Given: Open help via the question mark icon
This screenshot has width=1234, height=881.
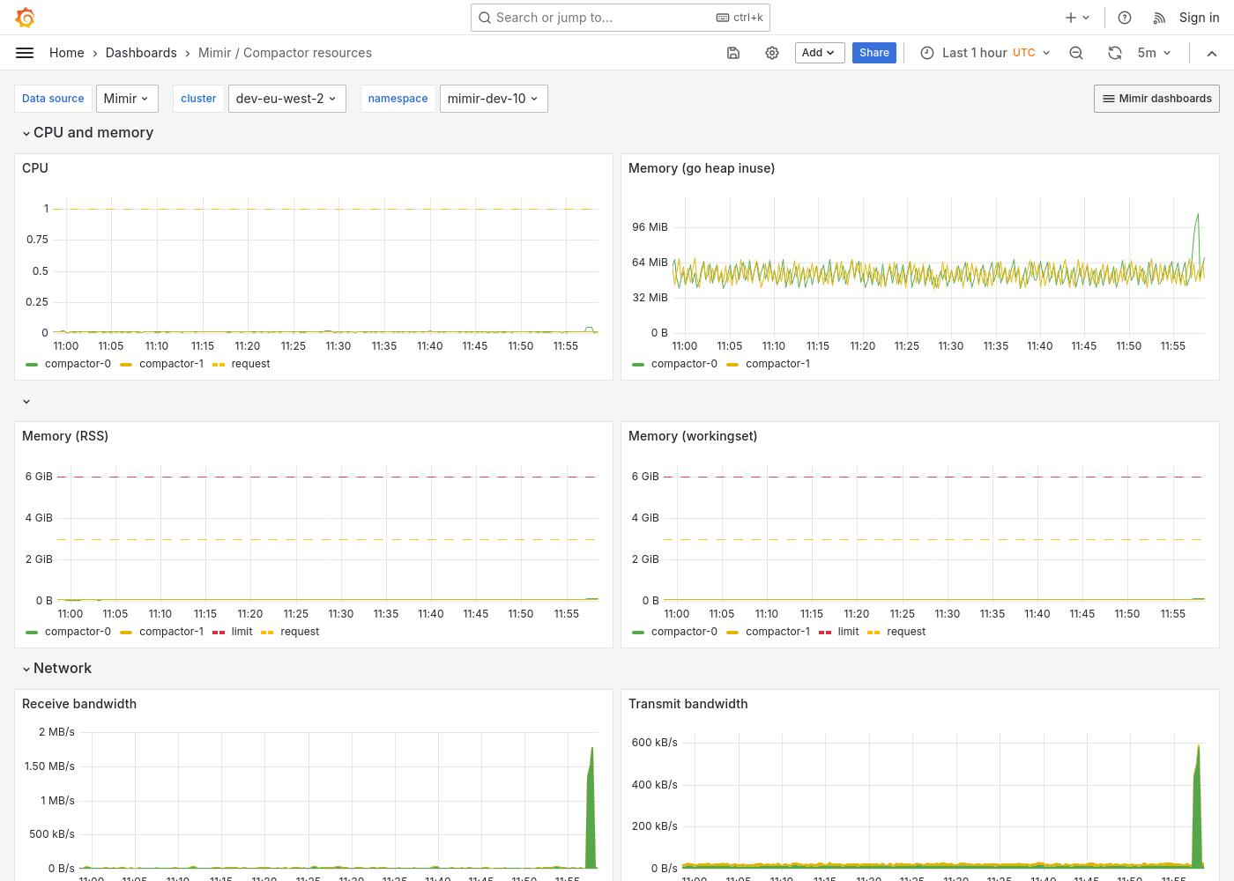Looking at the screenshot, I should pos(1124,17).
